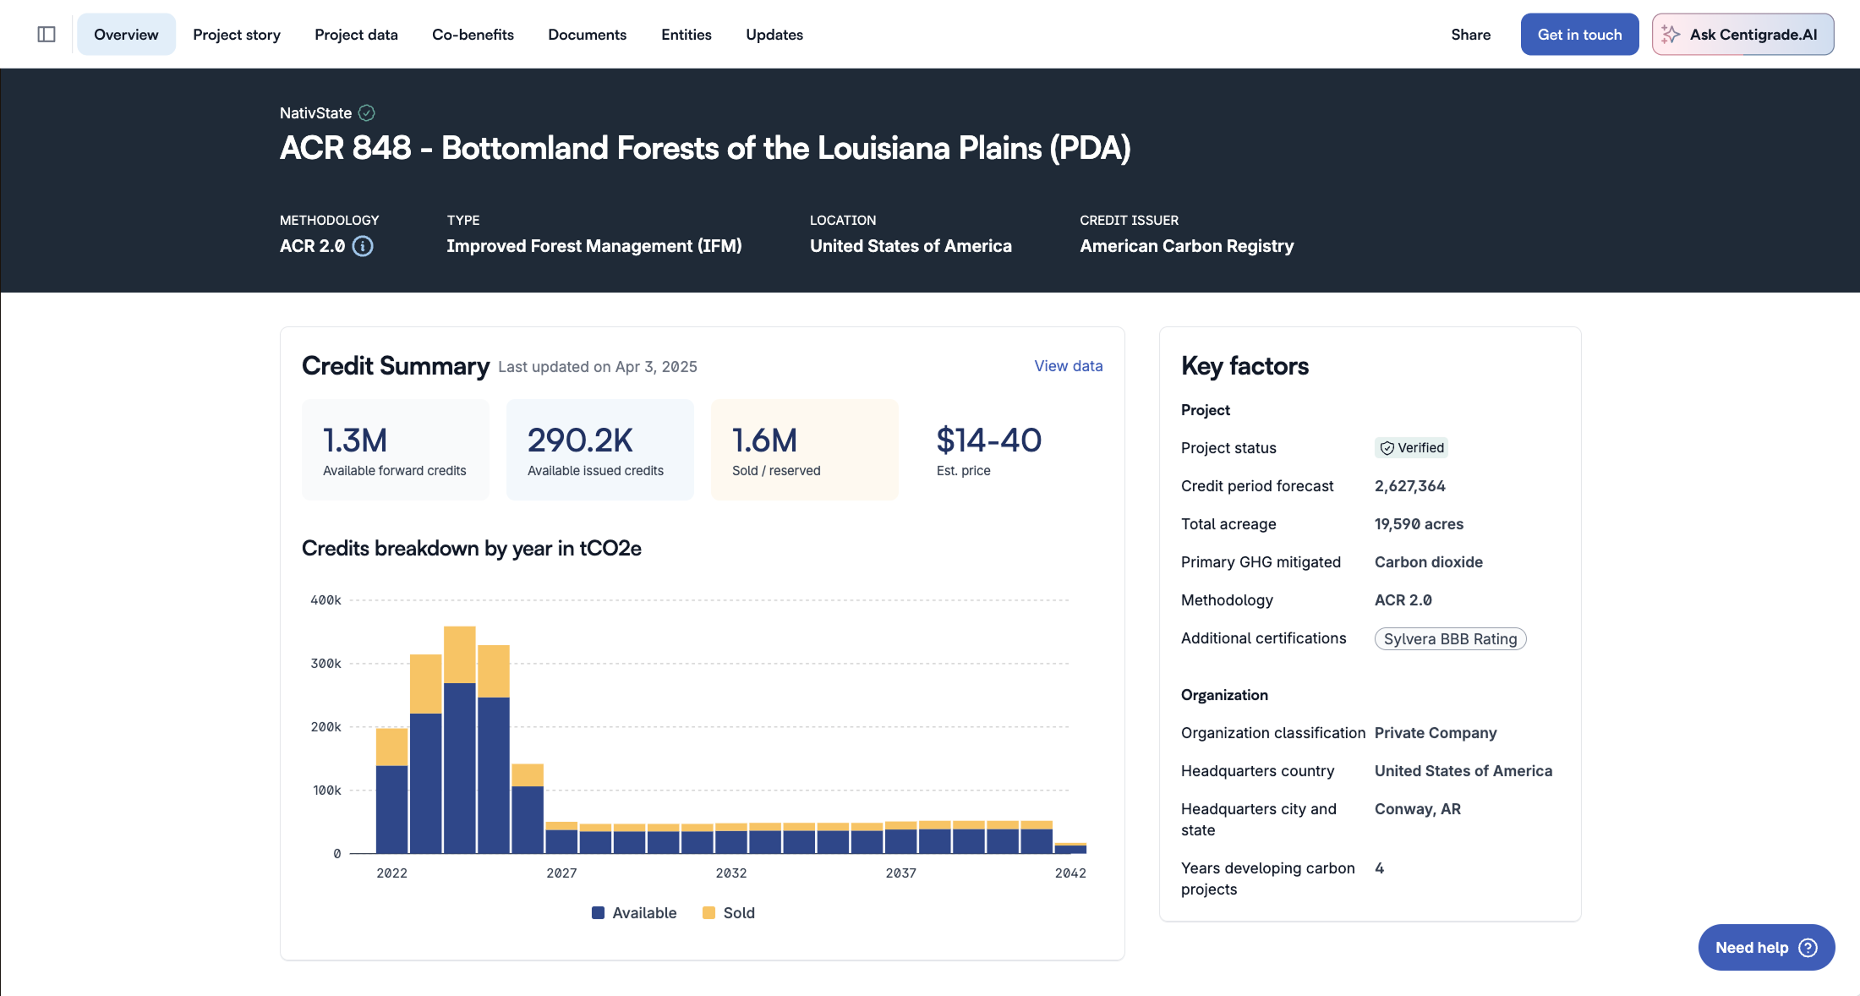The width and height of the screenshot is (1860, 996).
Task: Go to the Co-benefits tab
Action: tap(473, 35)
